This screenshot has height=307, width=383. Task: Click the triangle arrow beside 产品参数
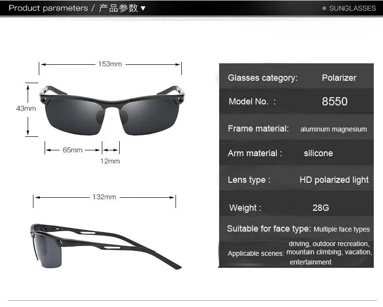143,8
